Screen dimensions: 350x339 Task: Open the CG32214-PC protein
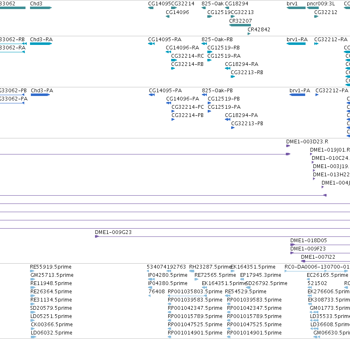pyautogui.click(x=173, y=111)
